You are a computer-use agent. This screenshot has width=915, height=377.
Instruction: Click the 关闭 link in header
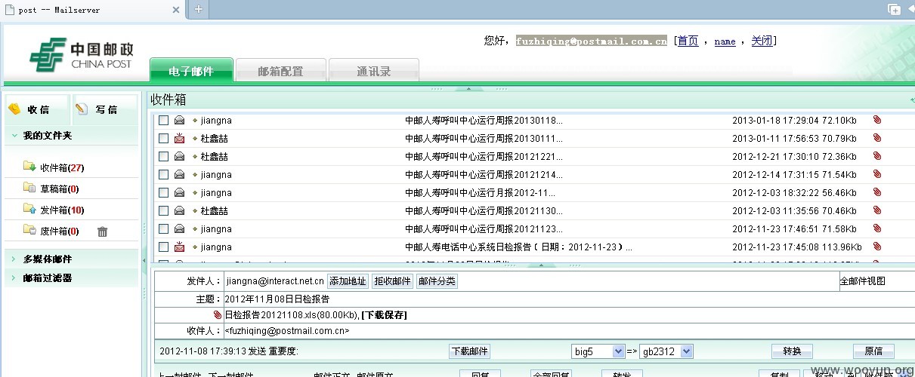[762, 41]
